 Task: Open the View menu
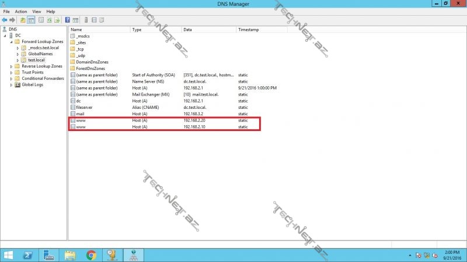37,11
